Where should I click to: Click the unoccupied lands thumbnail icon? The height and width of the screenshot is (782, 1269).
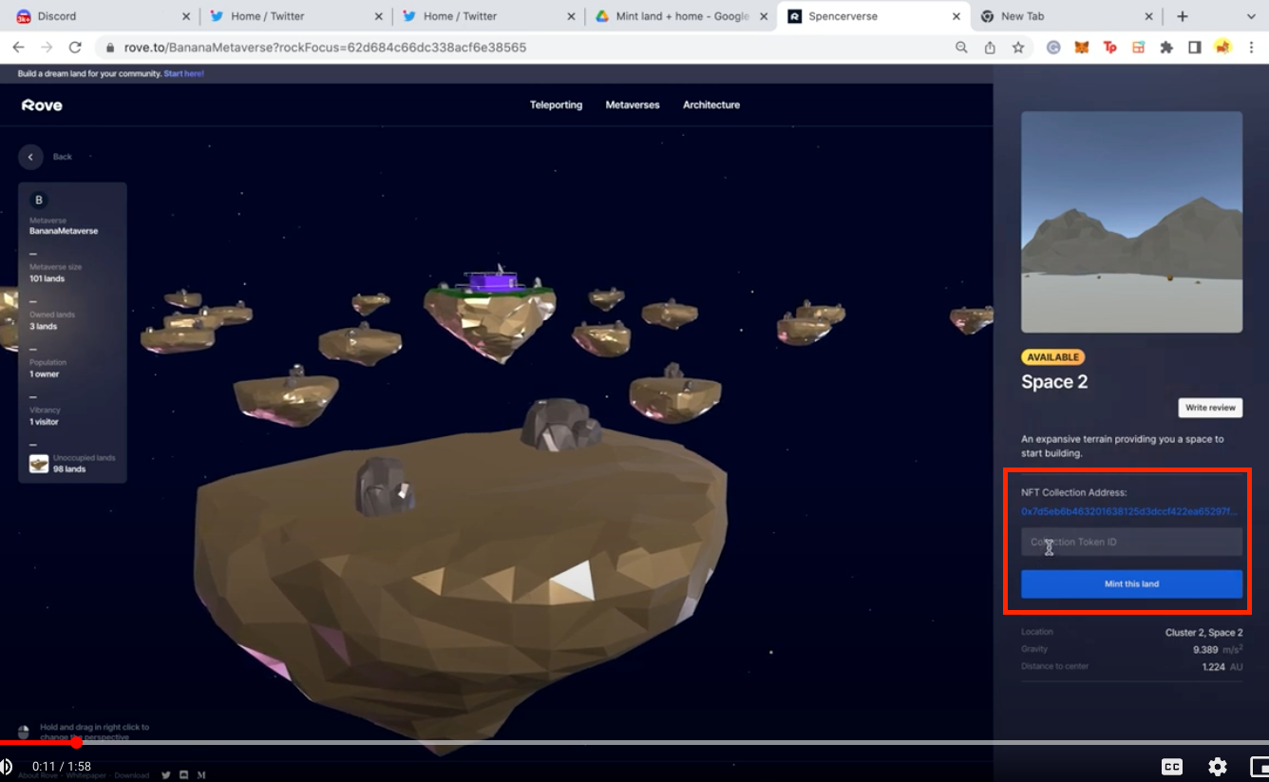click(x=39, y=464)
